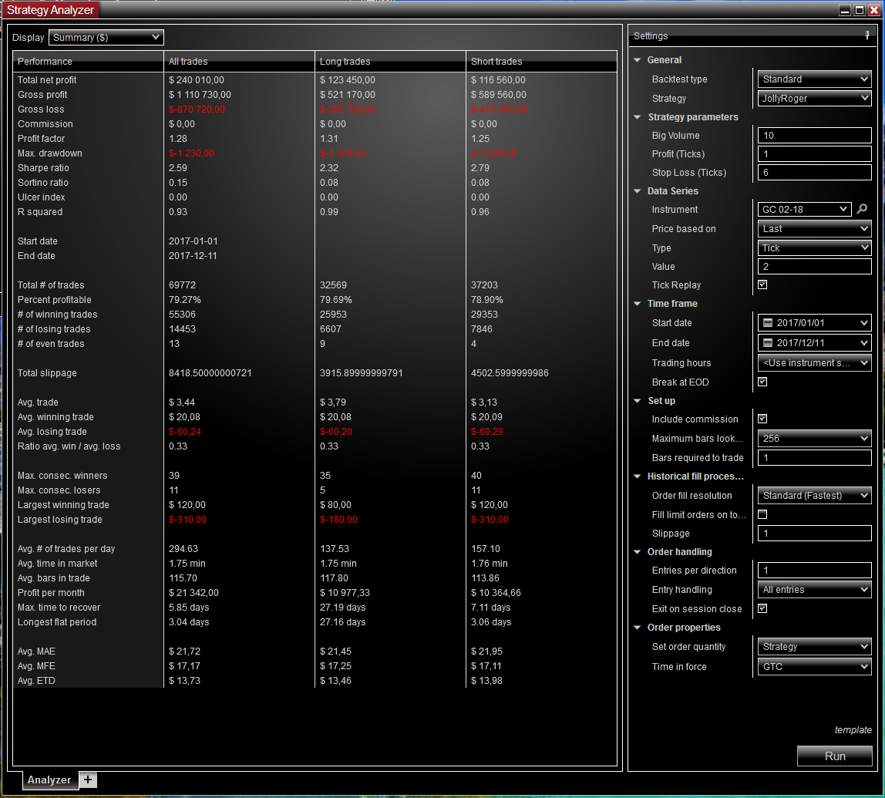Collapse the Data Series section
The image size is (885, 798).
(638, 190)
